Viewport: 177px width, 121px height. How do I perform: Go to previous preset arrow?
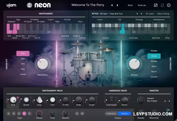(112, 5)
